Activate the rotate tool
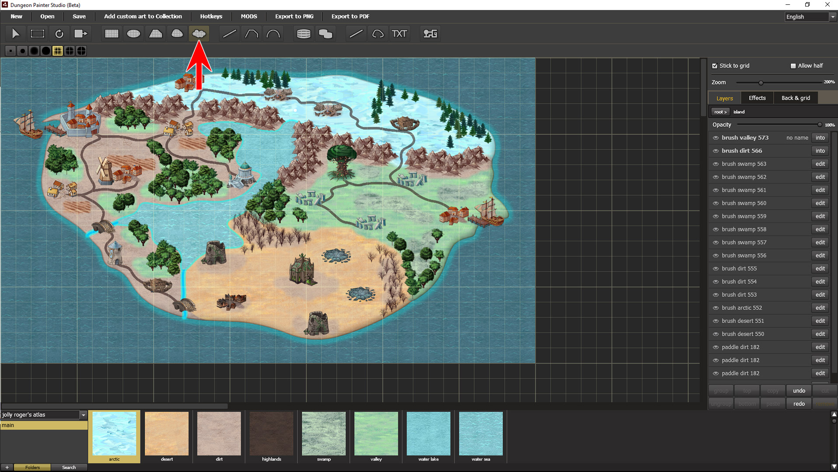 (59, 34)
